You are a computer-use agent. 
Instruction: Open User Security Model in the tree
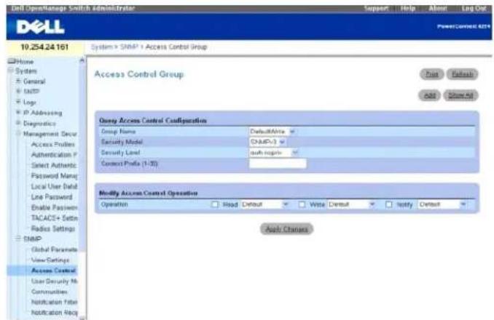click(x=54, y=281)
